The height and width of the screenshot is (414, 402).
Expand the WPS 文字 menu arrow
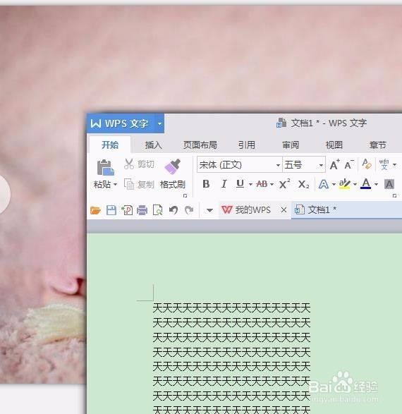point(159,123)
